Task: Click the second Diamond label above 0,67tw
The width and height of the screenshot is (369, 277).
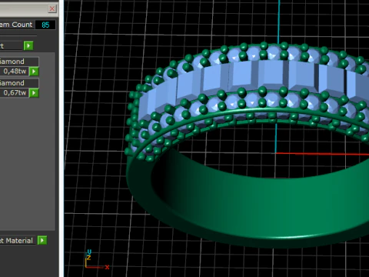Action: 19,83
